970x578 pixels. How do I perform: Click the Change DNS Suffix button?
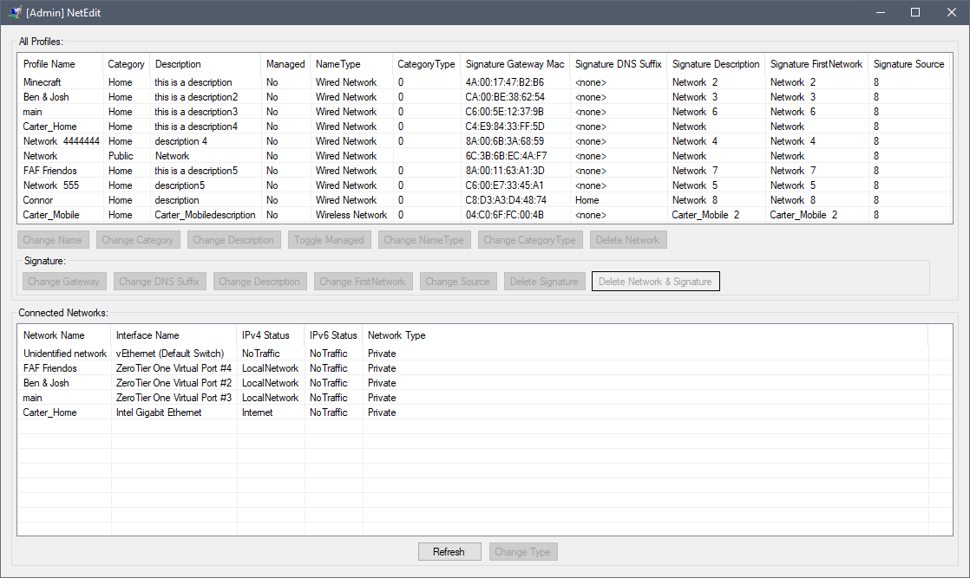coord(160,281)
